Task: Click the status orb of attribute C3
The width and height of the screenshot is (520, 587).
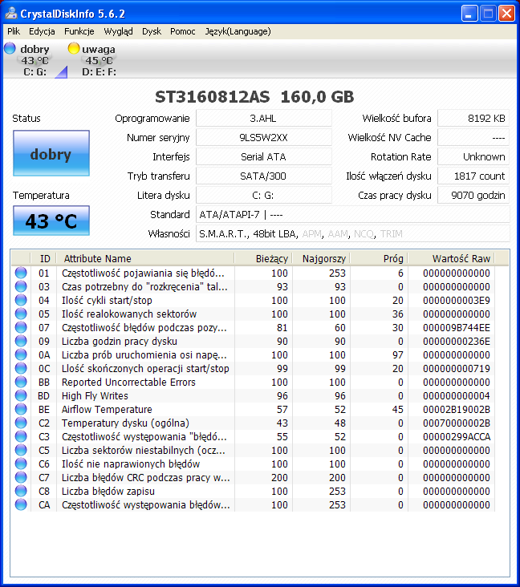Action: click(x=21, y=436)
